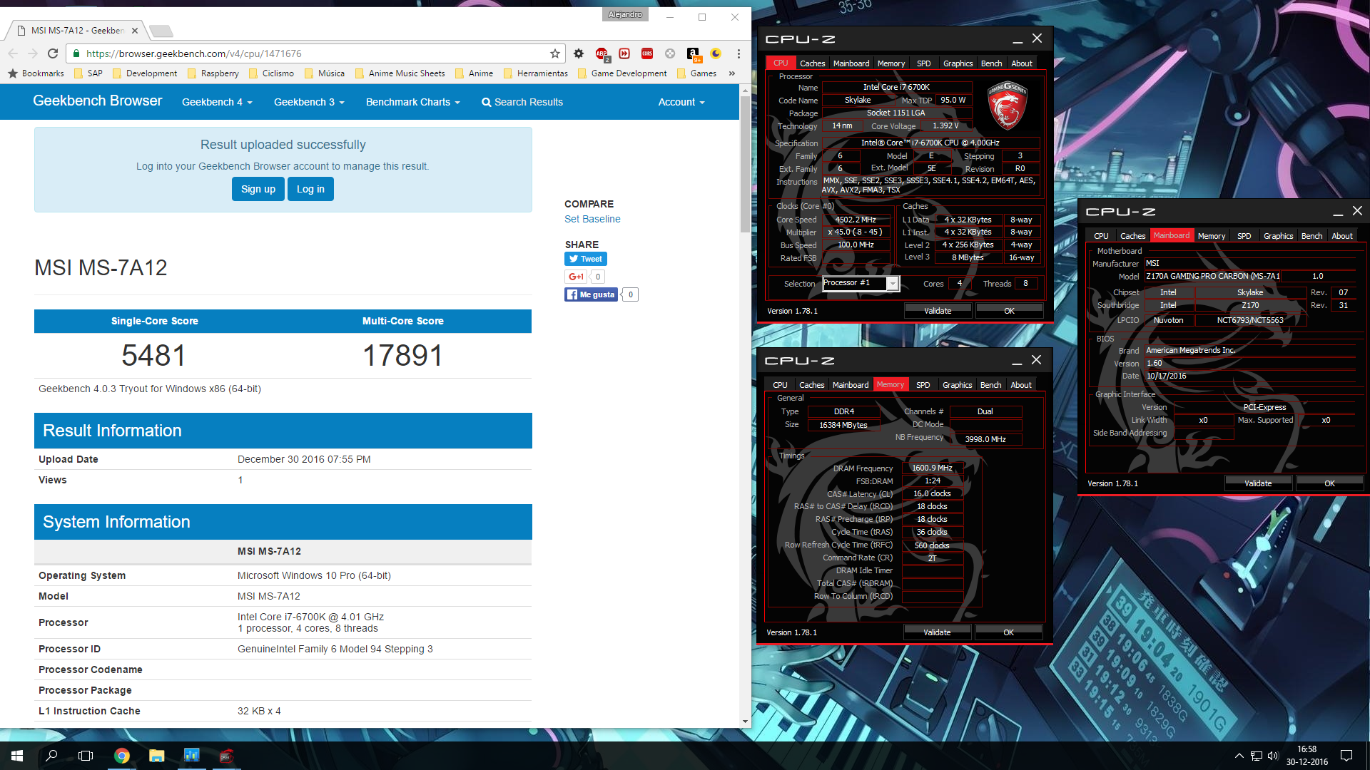The image size is (1370, 770).
Task: Click the CORS extension icon
Action: pyautogui.click(x=647, y=53)
